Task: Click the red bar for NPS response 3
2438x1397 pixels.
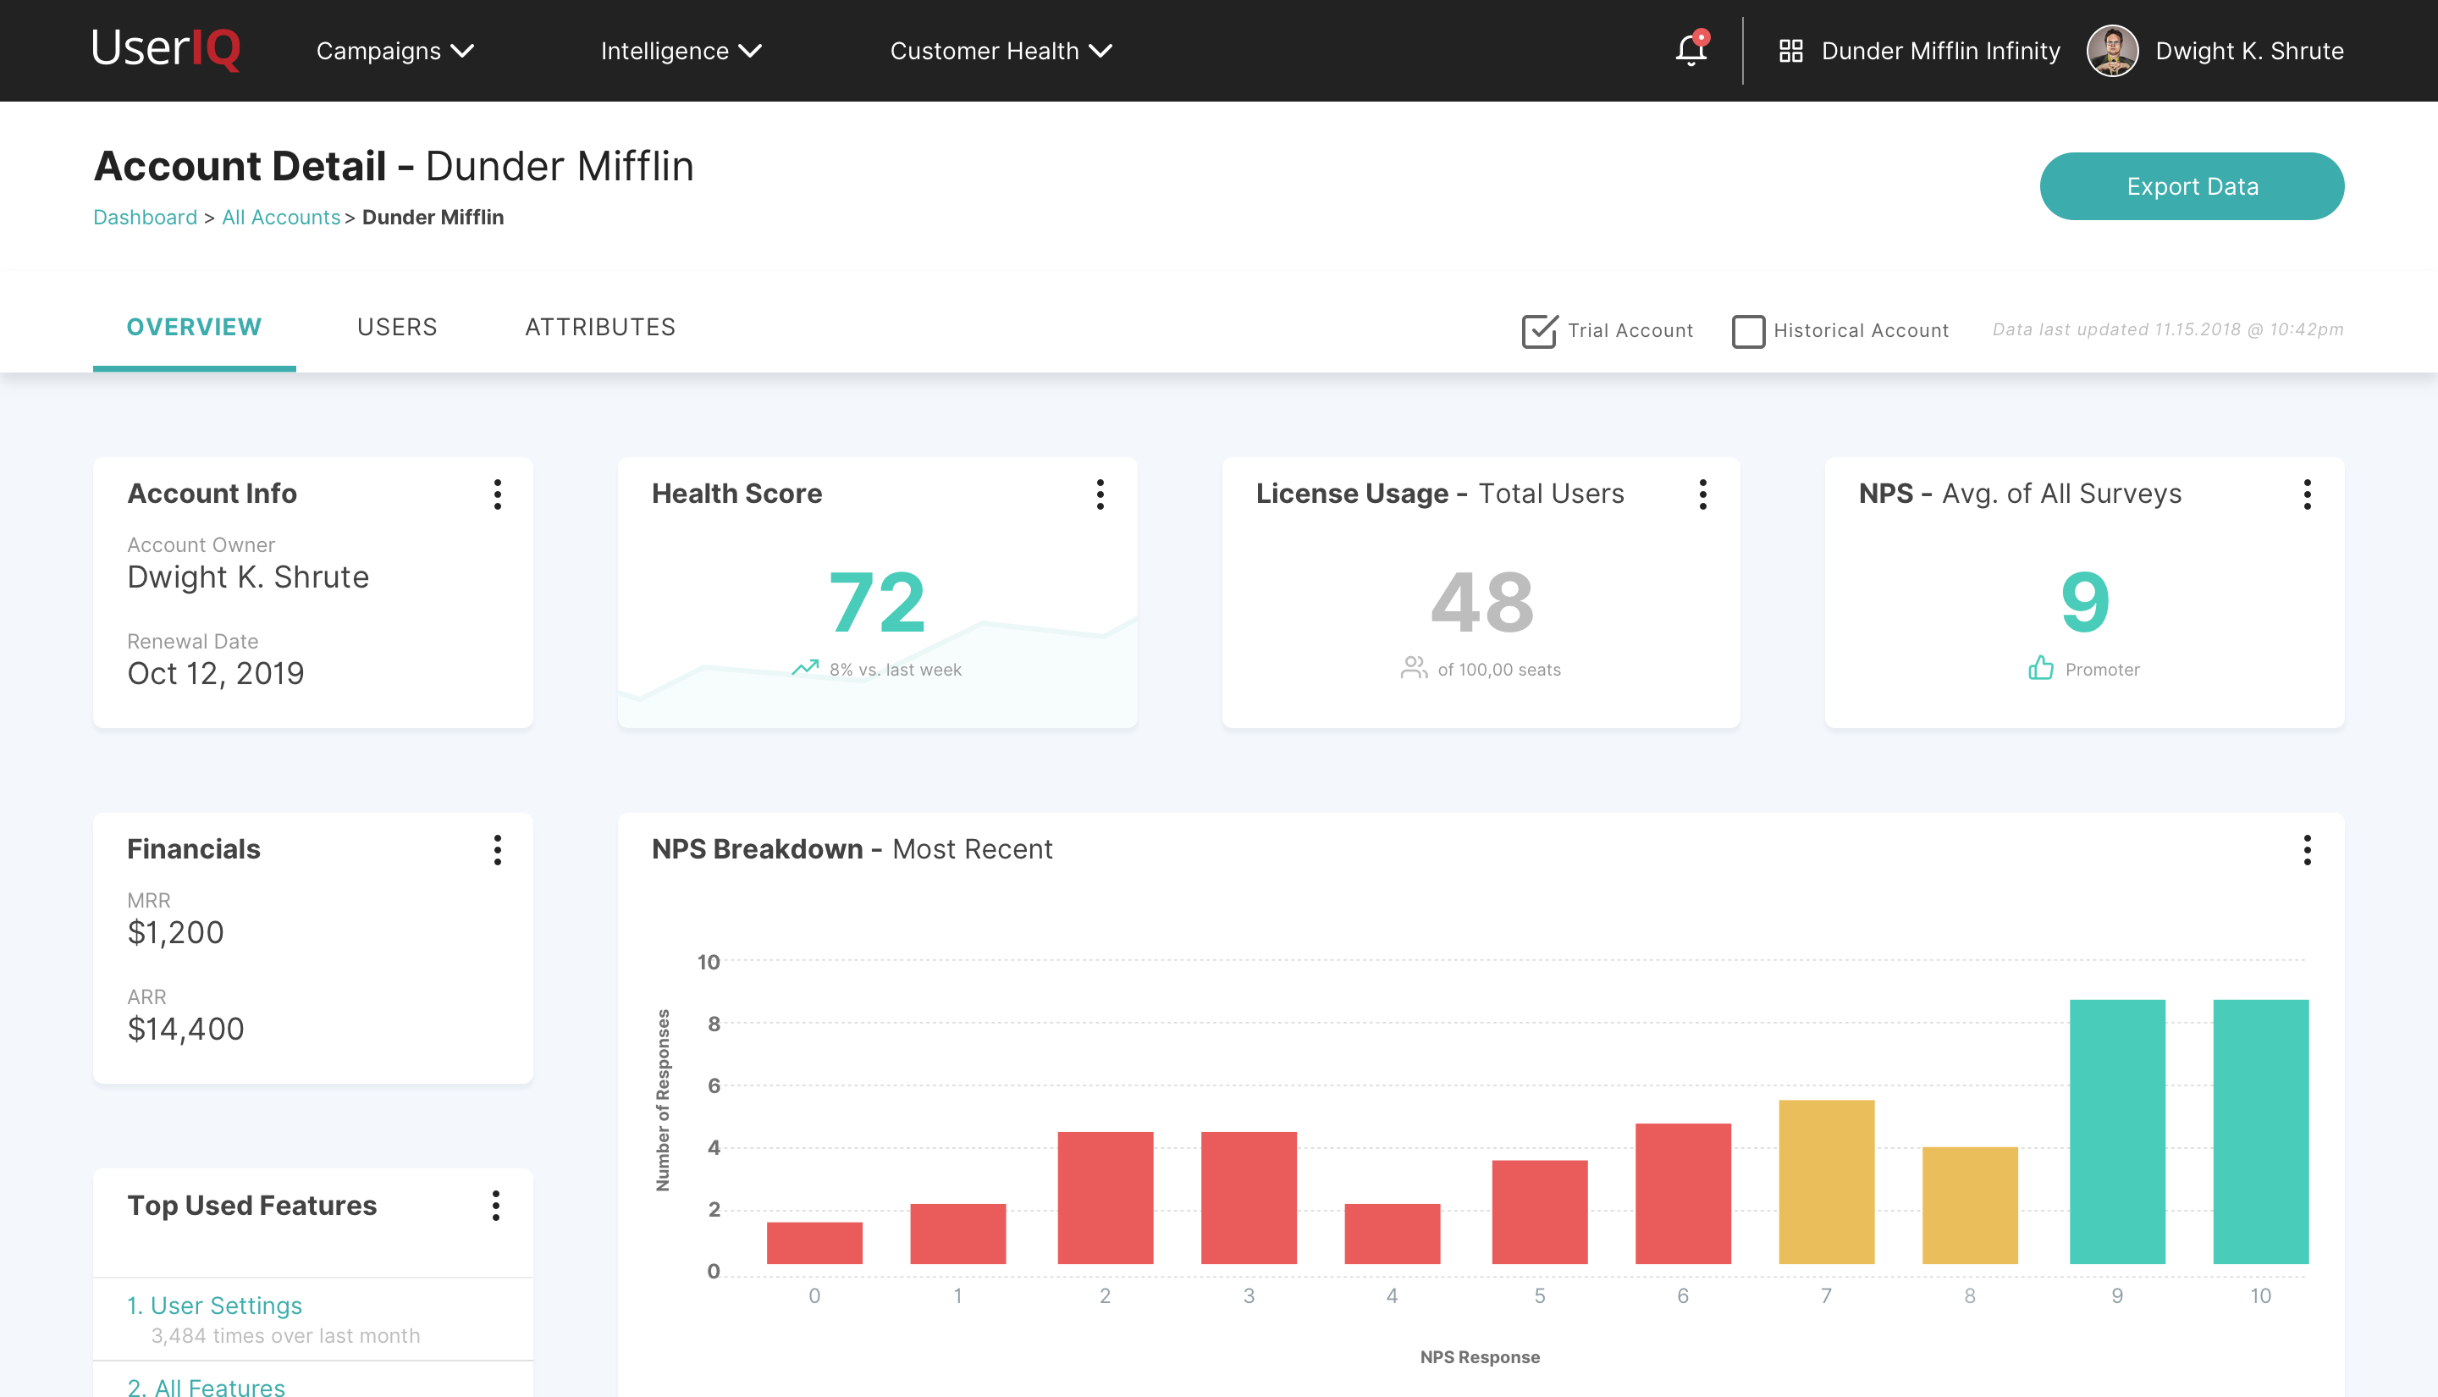Action: 1249,1197
